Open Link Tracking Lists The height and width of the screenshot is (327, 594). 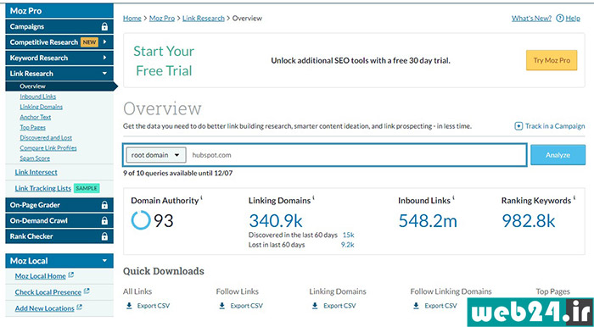pyautogui.click(x=42, y=188)
